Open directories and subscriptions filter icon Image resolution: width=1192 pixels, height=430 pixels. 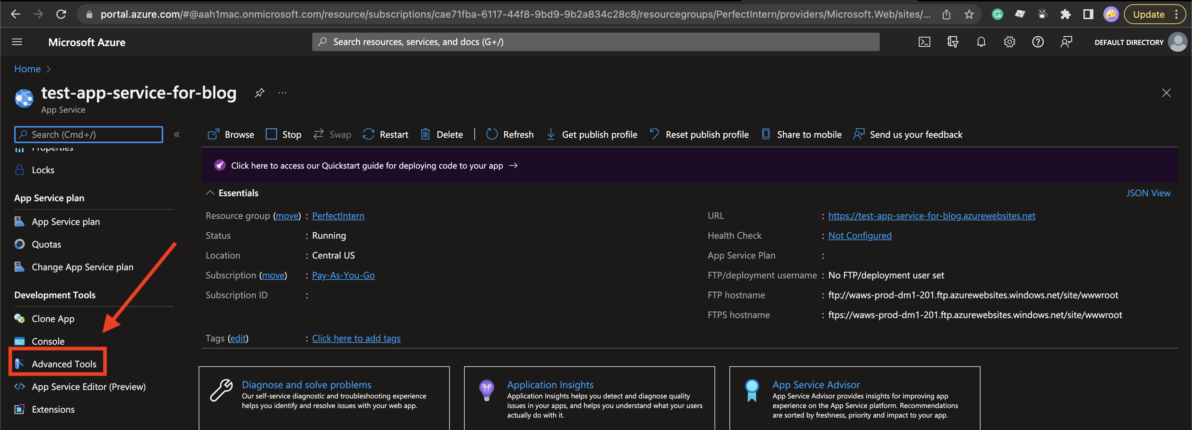[x=952, y=42]
